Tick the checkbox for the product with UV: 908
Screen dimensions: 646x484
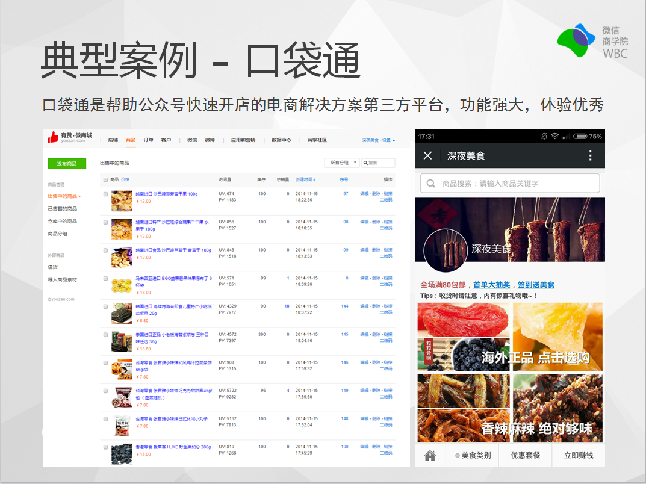point(105,363)
